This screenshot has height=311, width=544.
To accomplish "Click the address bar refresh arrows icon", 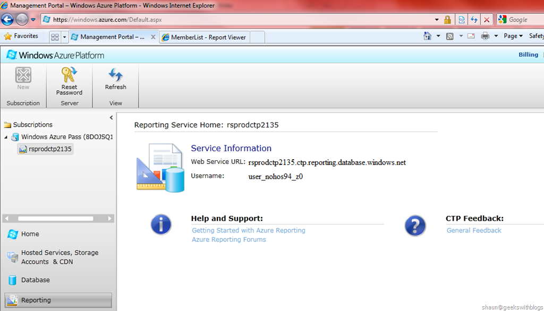I will pyautogui.click(x=474, y=20).
